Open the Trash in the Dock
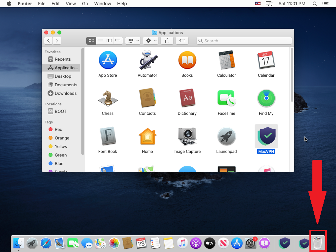336x252 pixels. coord(318,243)
